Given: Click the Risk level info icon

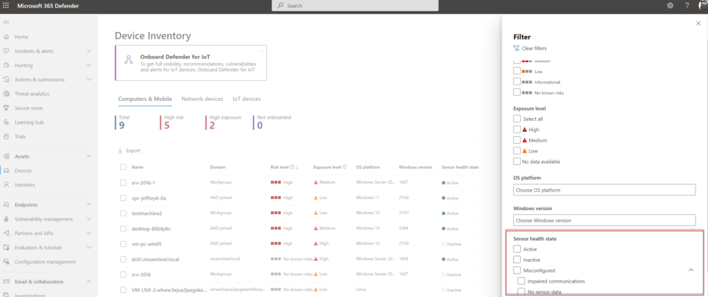Looking at the screenshot, I should click(x=292, y=167).
